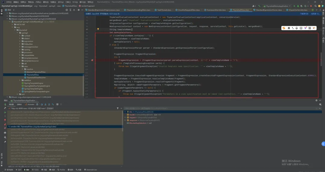
Task: Click pin tab icon in debug sidebar
Action: tap(5, 142)
